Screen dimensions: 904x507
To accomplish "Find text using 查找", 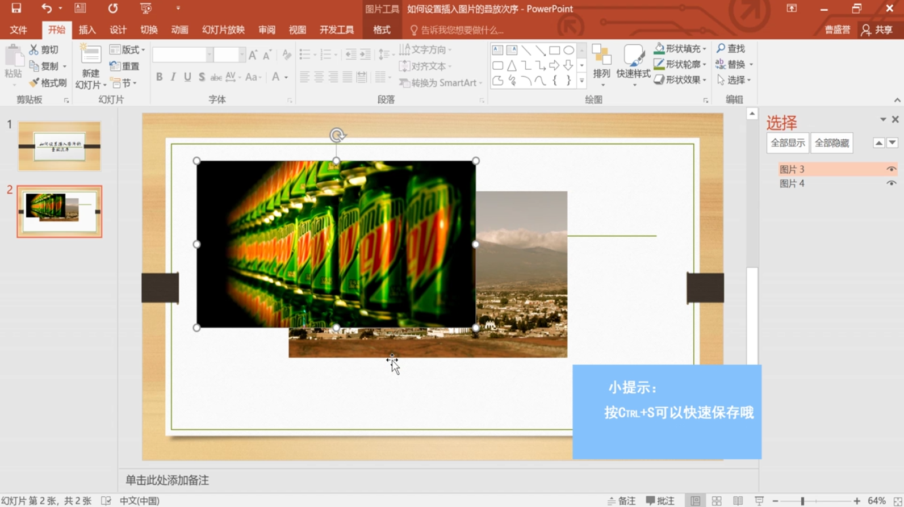I will 731,49.
